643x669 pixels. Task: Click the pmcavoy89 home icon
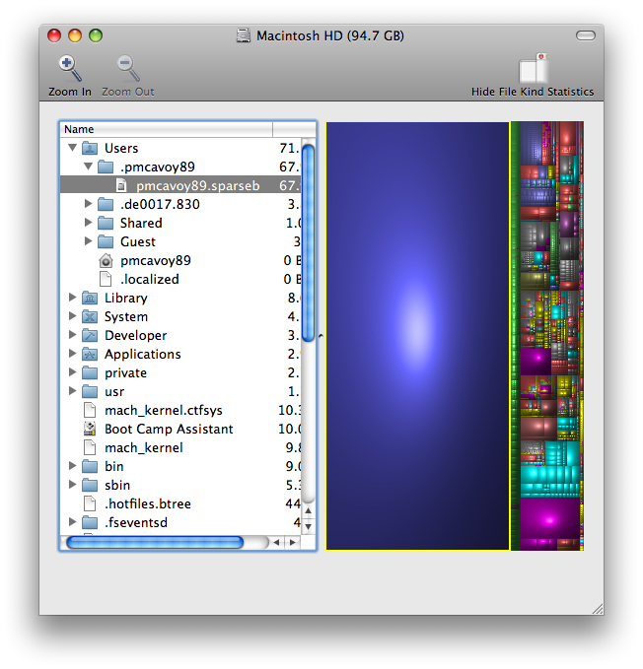click(x=106, y=261)
